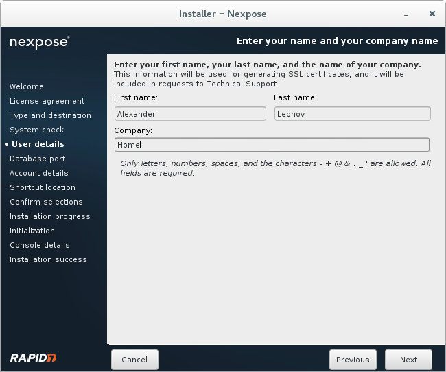Image resolution: width=446 pixels, height=372 pixels.
Task: Click the First name label
Action: [136, 97]
